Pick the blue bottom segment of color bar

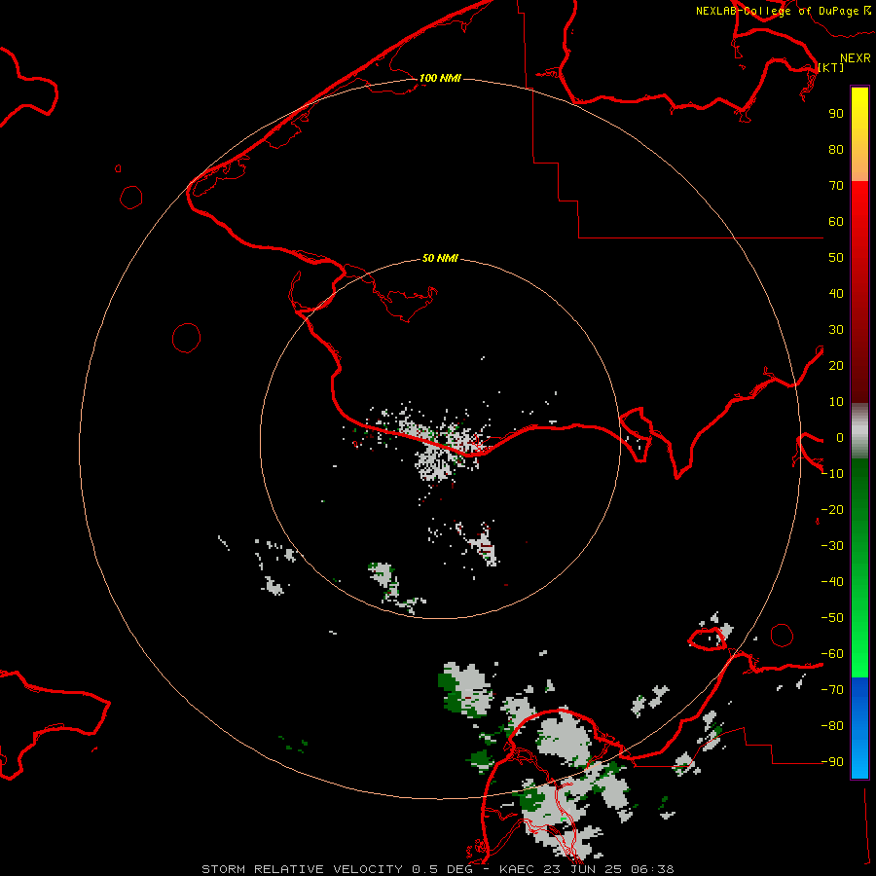(x=859, y=728)
